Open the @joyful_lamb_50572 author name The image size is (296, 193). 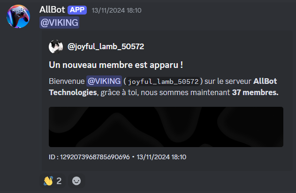106,46
